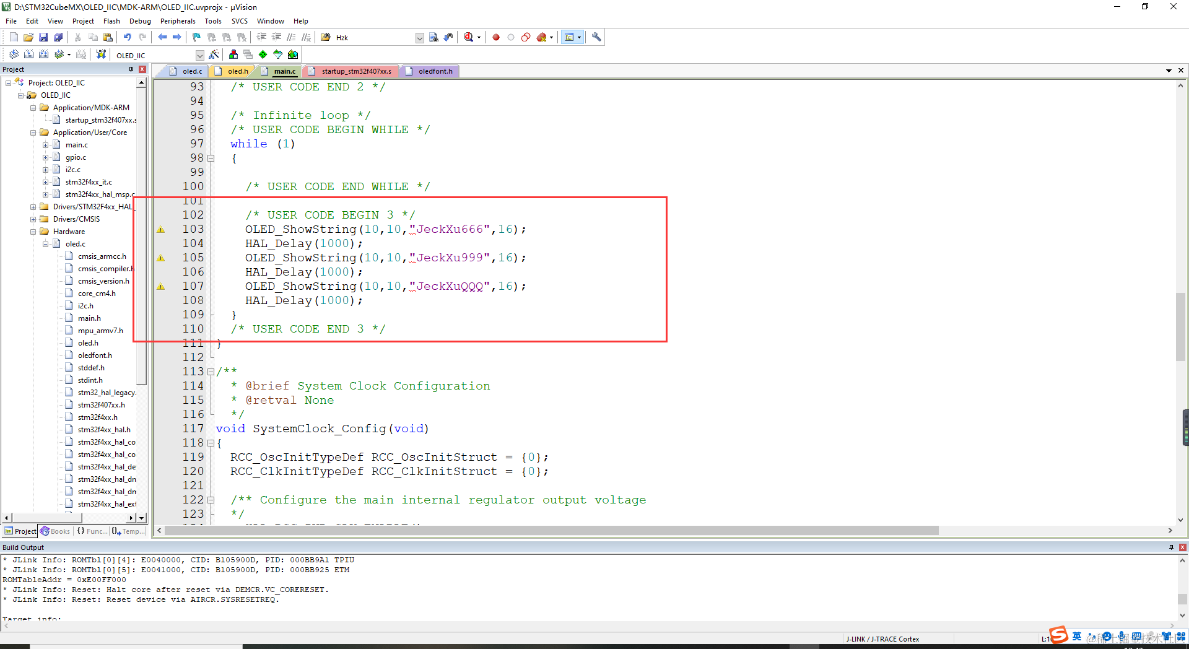Open the SVCS menu
This screenshot has width=1189, height=649.
coord(240,21)
